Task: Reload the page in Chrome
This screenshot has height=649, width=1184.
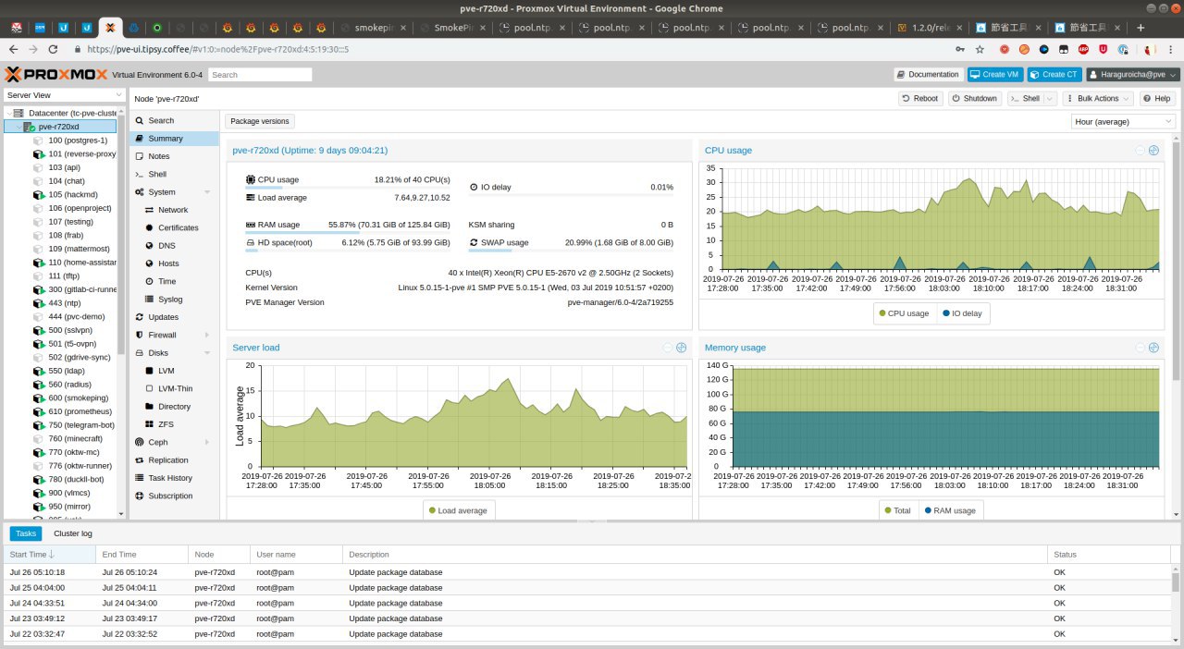Action: 54,49
